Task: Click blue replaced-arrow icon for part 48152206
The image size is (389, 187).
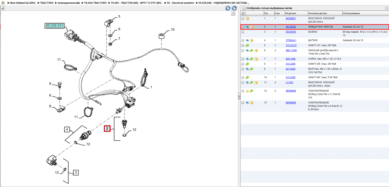Action: click(x=247, y=27)
